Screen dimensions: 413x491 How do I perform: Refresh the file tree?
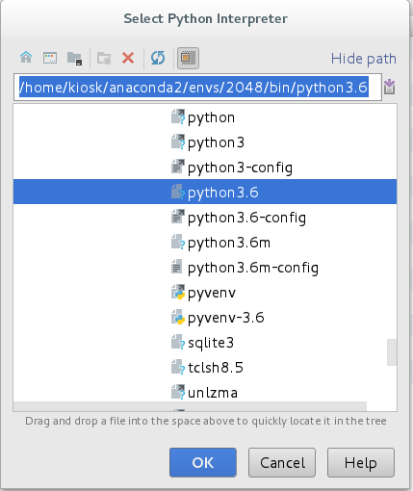tap(158, 58)
